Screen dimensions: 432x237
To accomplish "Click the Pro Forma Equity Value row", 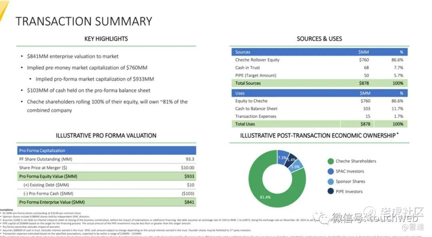I will 107,176.
